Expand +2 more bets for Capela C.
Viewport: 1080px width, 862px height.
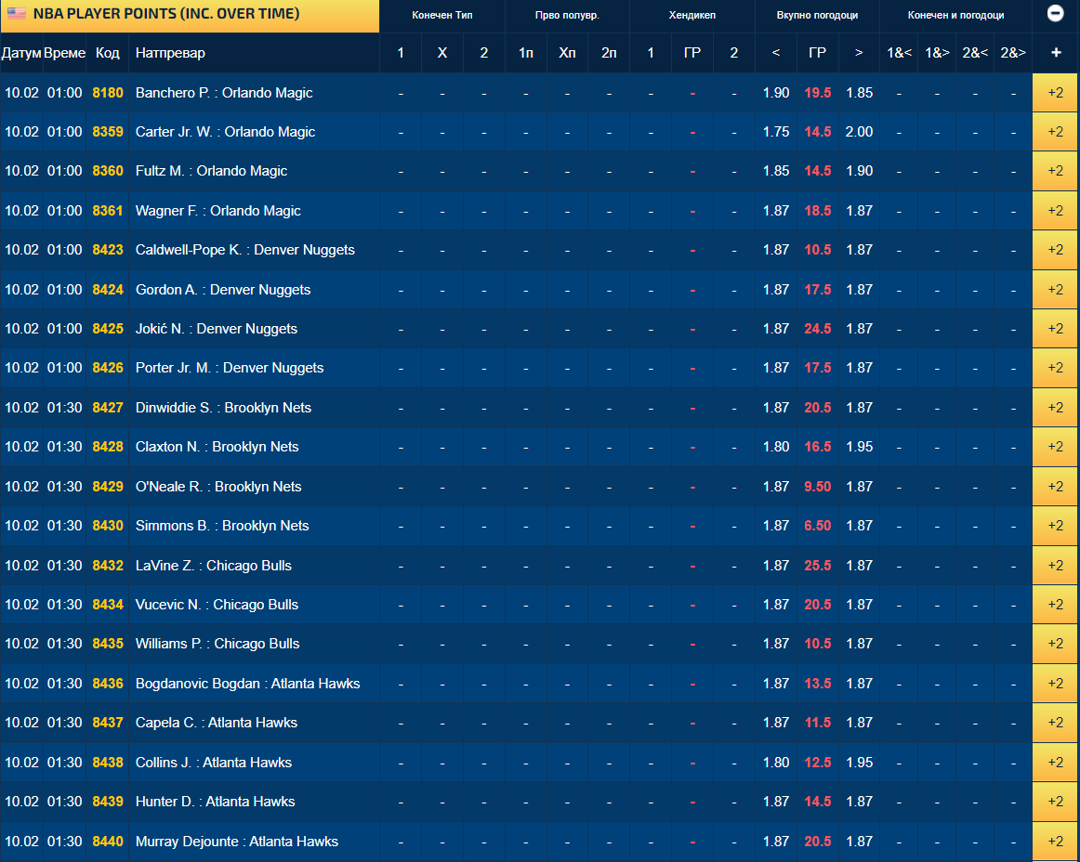[1055, 723]
